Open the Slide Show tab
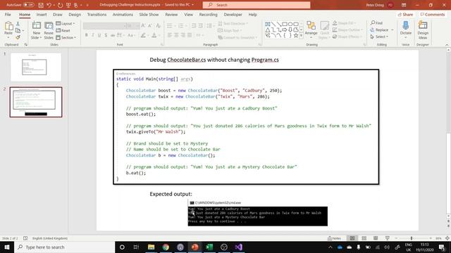 click(149, 14)
